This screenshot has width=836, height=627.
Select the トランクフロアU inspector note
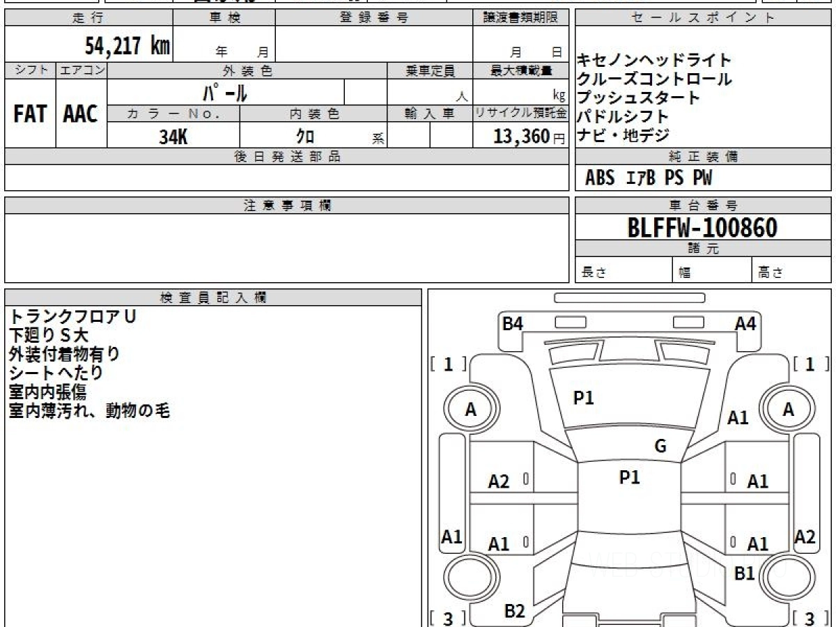72,316
